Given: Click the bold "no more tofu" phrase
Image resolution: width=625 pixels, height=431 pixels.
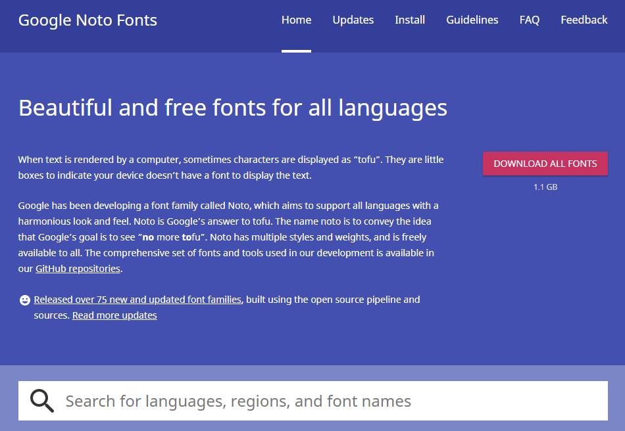Looking at the screenshot, I should tap(172, 237).
